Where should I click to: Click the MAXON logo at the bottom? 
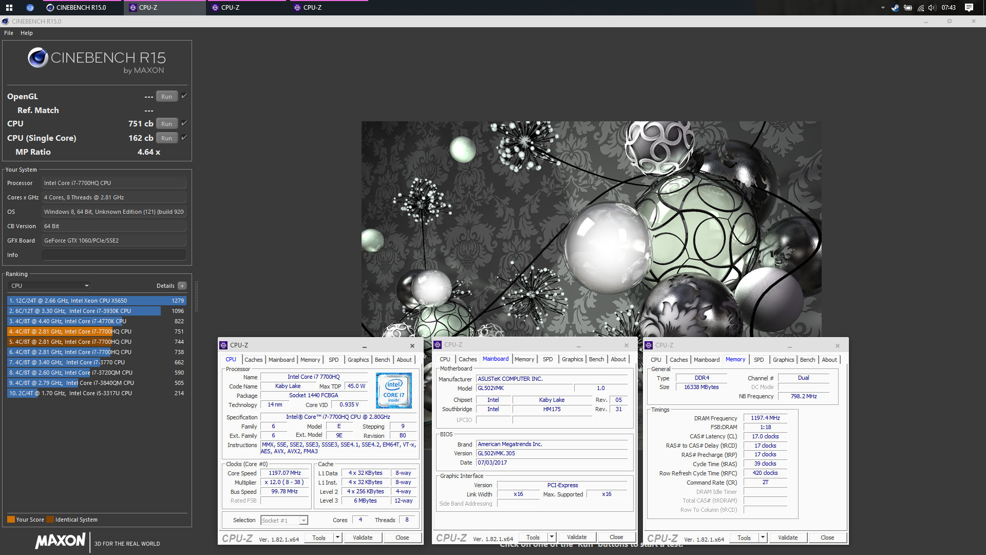[x=61, y=541]
